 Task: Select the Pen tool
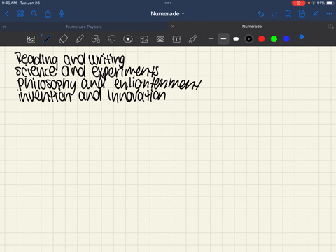pyautogui.click(x=47, y=39)
